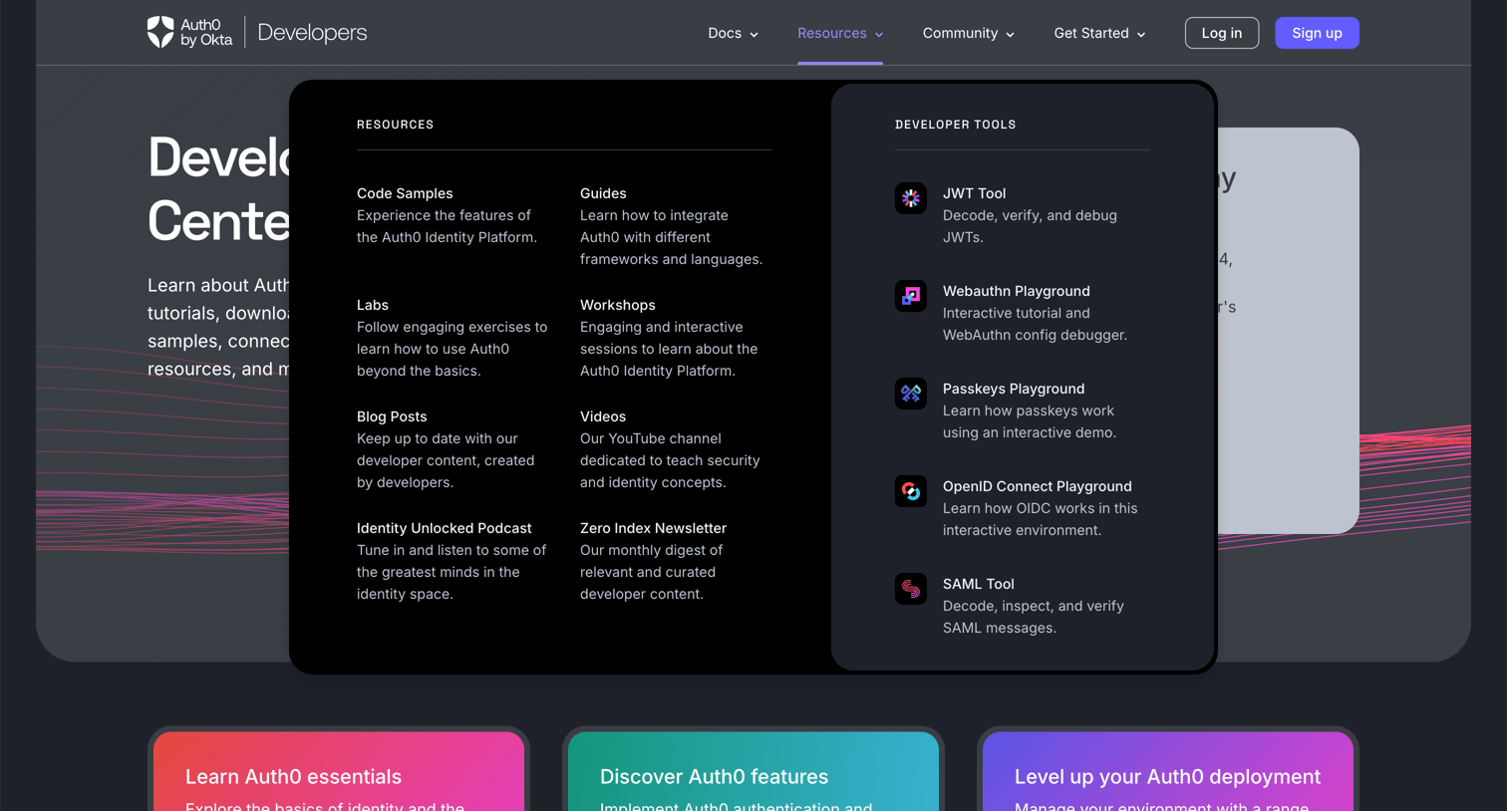This screenshot has width=1507, height=811.
Task: Expand the Docs menu chevron
Action: coord(754,34)
